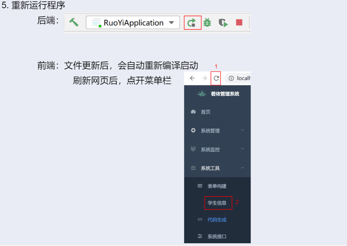
Task: Click the dashboard icon next to 首页
Action: point(193,112)
